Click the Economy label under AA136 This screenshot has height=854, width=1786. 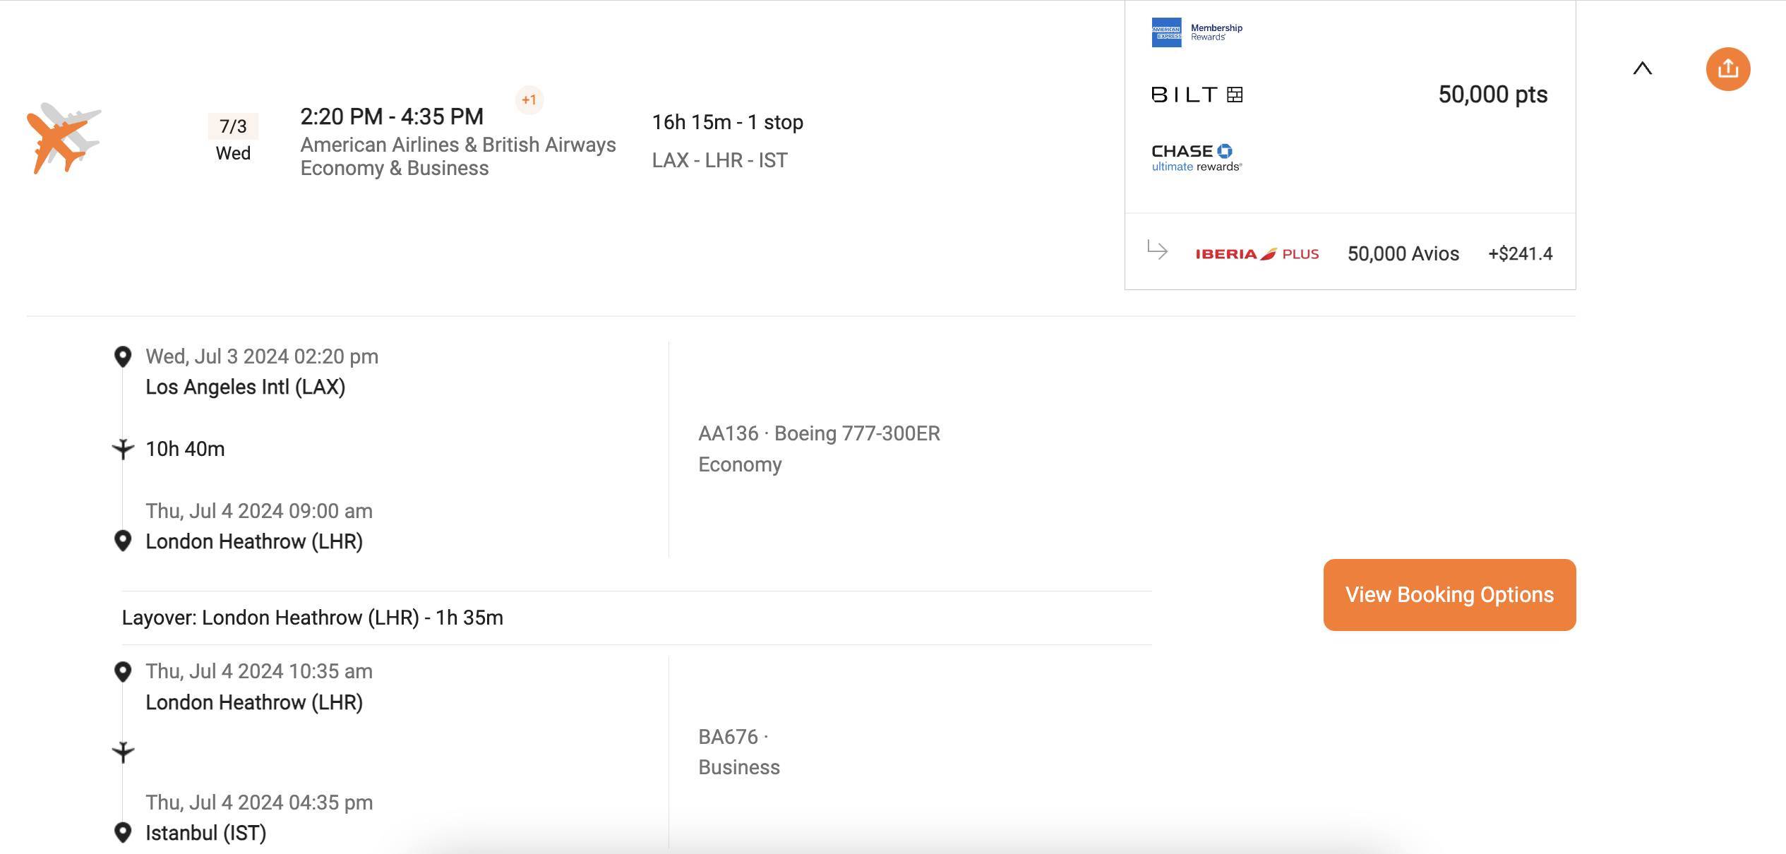(x=740, y=464)
